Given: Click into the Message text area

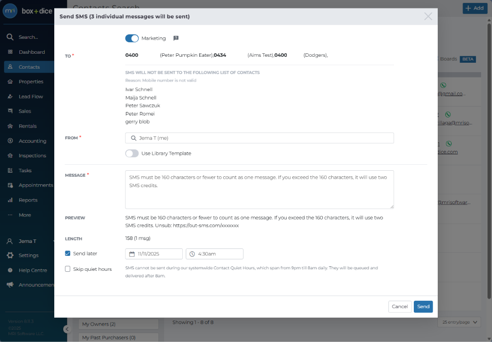Looking at the screenshot, I should coord(259,190).
